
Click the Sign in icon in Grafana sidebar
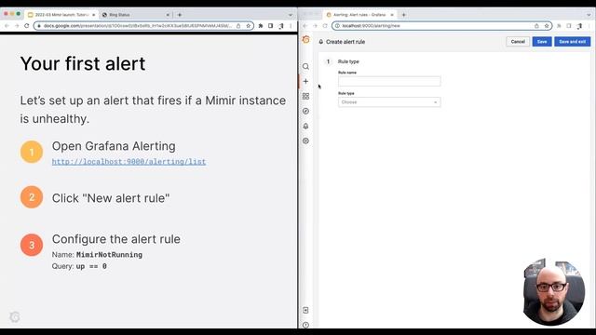(x=305, y=310)
